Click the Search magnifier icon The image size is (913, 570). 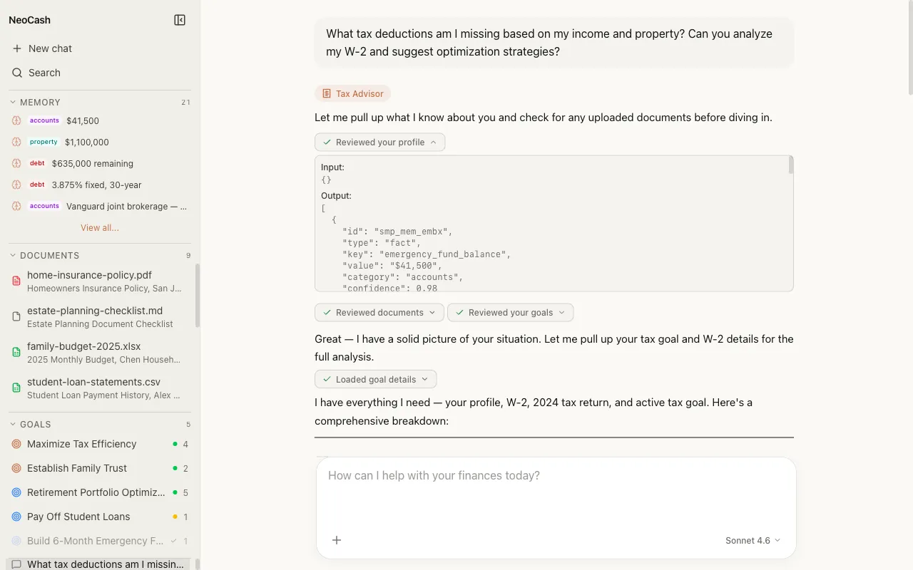pyautogui.click(x=17, y=73)
